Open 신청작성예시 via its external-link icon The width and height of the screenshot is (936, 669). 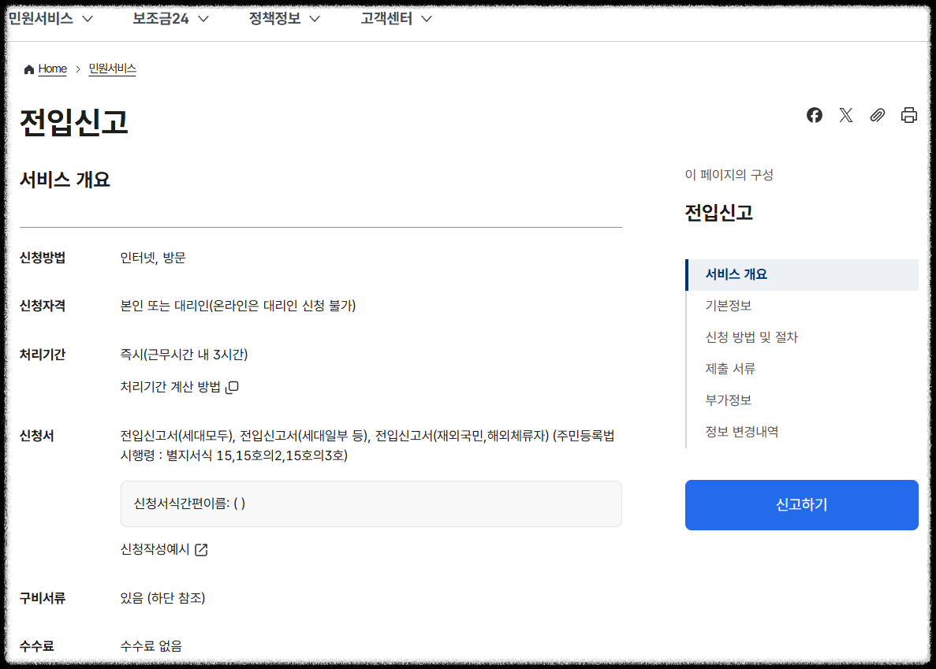click(x=203, y=550)
